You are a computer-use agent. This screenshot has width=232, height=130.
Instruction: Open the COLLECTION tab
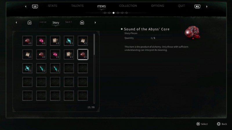click(x=128, y=6)
